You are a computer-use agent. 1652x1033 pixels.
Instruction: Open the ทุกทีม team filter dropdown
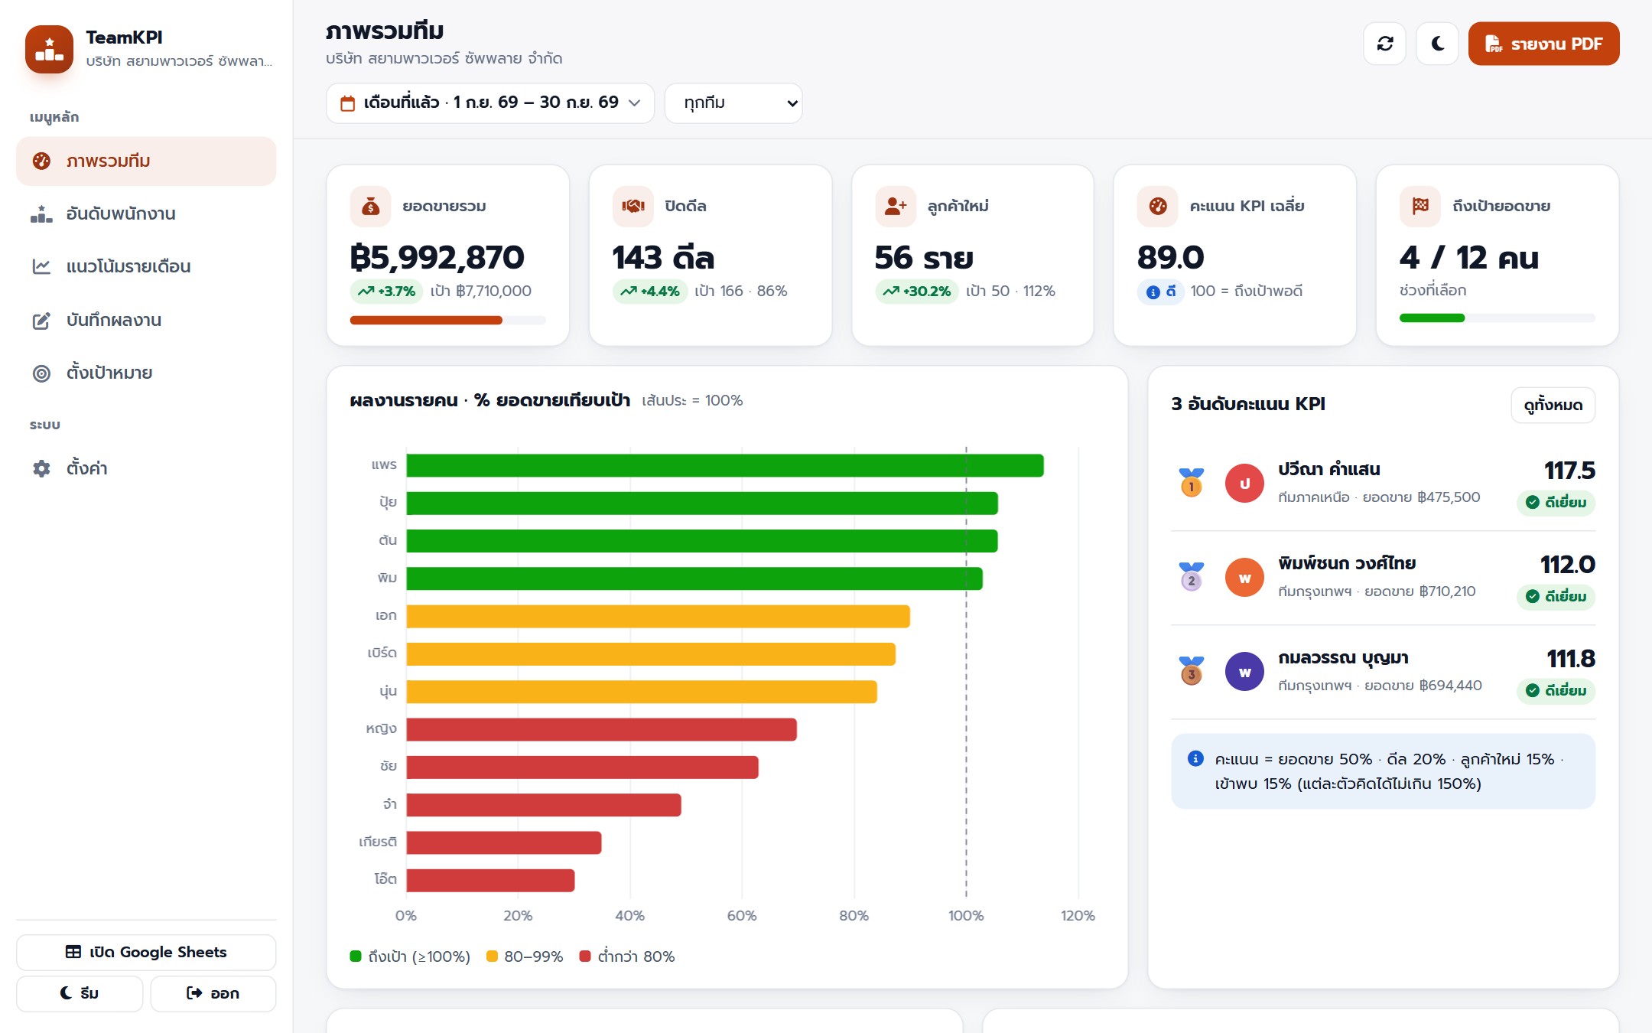[733, 103]
